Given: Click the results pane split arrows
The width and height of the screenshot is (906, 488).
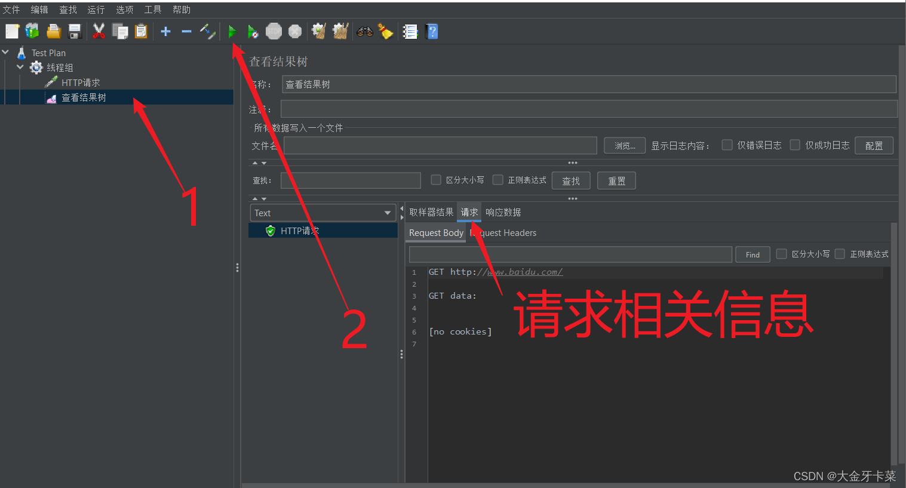Looking at the screenshot, I should (x=401, y=213).
